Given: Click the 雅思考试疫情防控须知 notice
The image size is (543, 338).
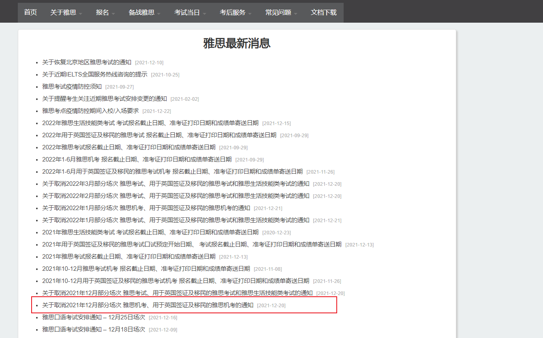Looking at the screenshot, I should [x=72, y=87].
